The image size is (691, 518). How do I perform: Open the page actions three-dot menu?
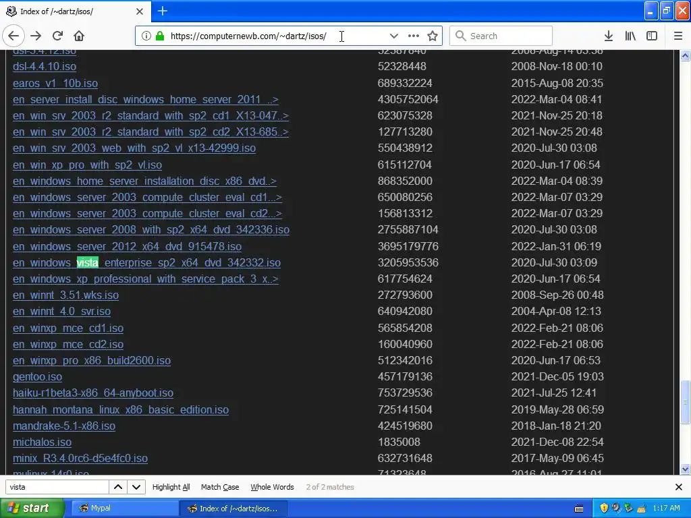414,36
